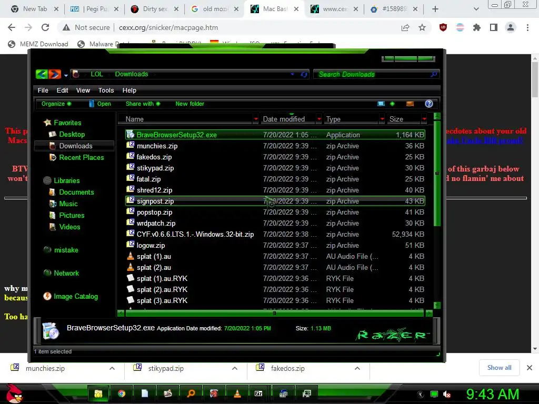This screenshot has width=539, height=404.
Task: Select the signpost.zip file row
Action: click(x=275, y=201)
